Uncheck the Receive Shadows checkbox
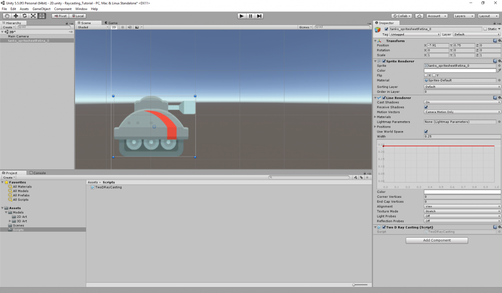 click(x=426, y=107)
